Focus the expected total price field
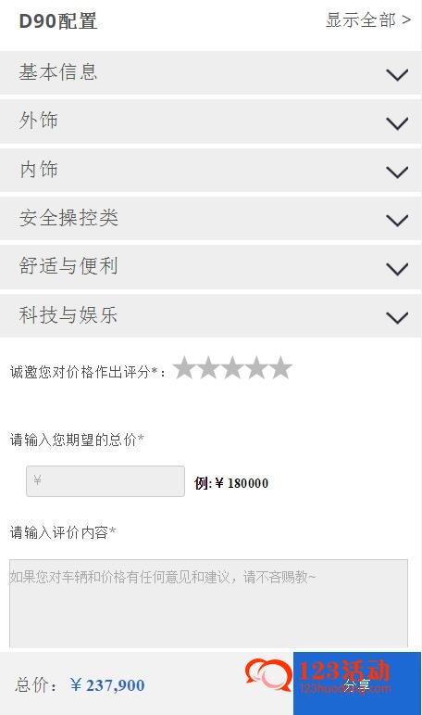This screenshot has width=422, height=715. click(x=105, y=481)
